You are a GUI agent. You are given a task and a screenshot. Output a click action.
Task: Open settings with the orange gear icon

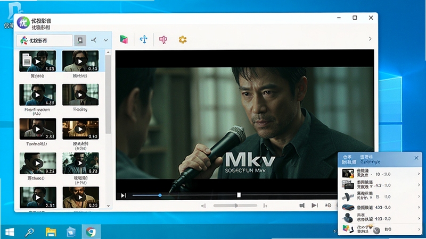coord(183,39)
